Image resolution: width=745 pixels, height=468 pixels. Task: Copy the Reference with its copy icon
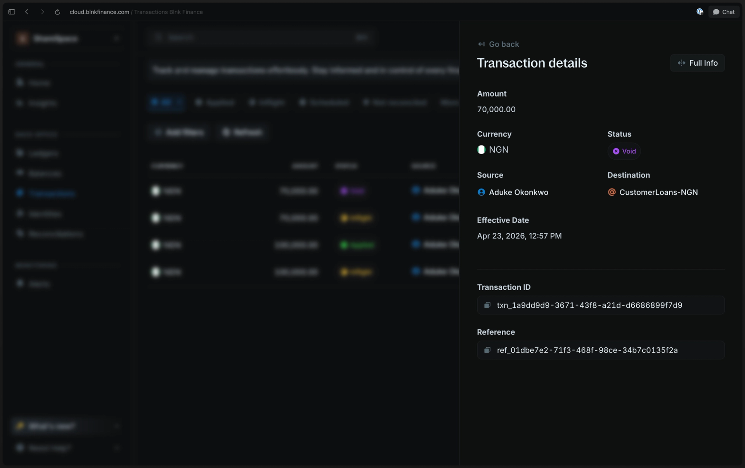pyautogui.click(x=487, y=350)
